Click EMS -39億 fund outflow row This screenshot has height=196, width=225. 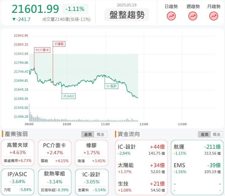pyautogui.click(x=197, y=168)
